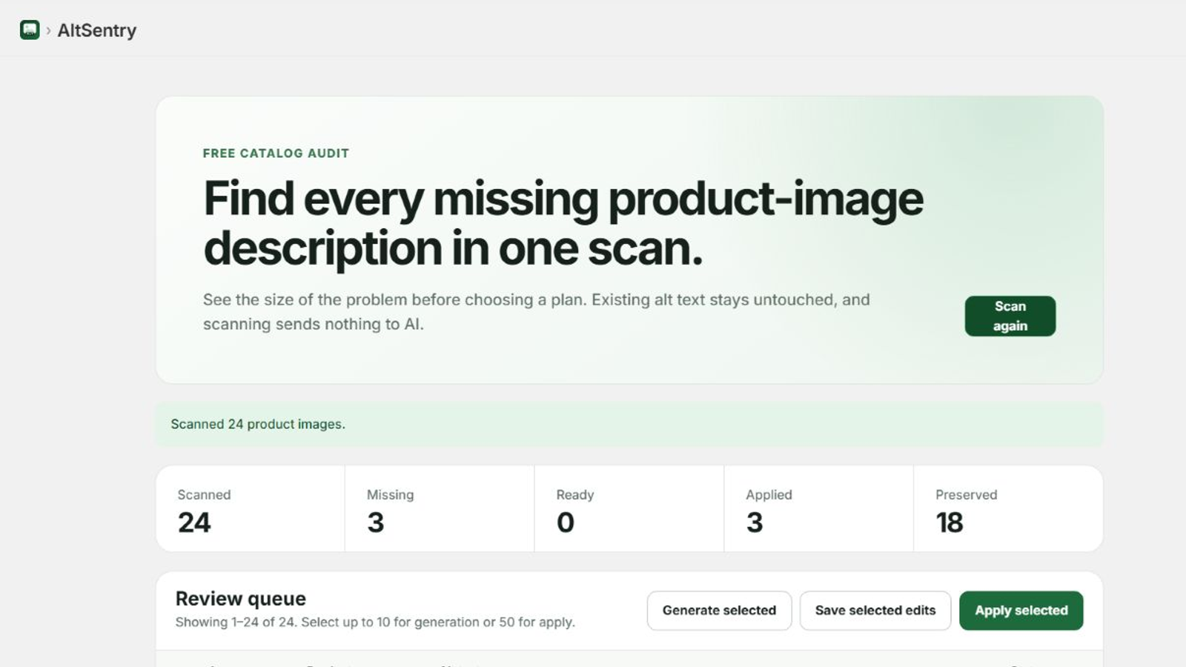Open the AltSentry breadcrumb title
The height and width of the screenshot is (667, 1186).
click(97, 30)
